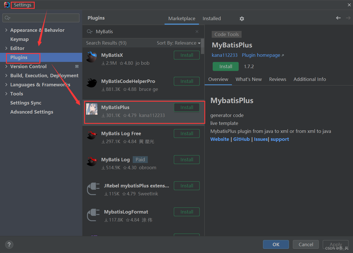Click the IntelliJ logo in title bar
This screenshot has width=353, height=253.
tap(7, 5)
